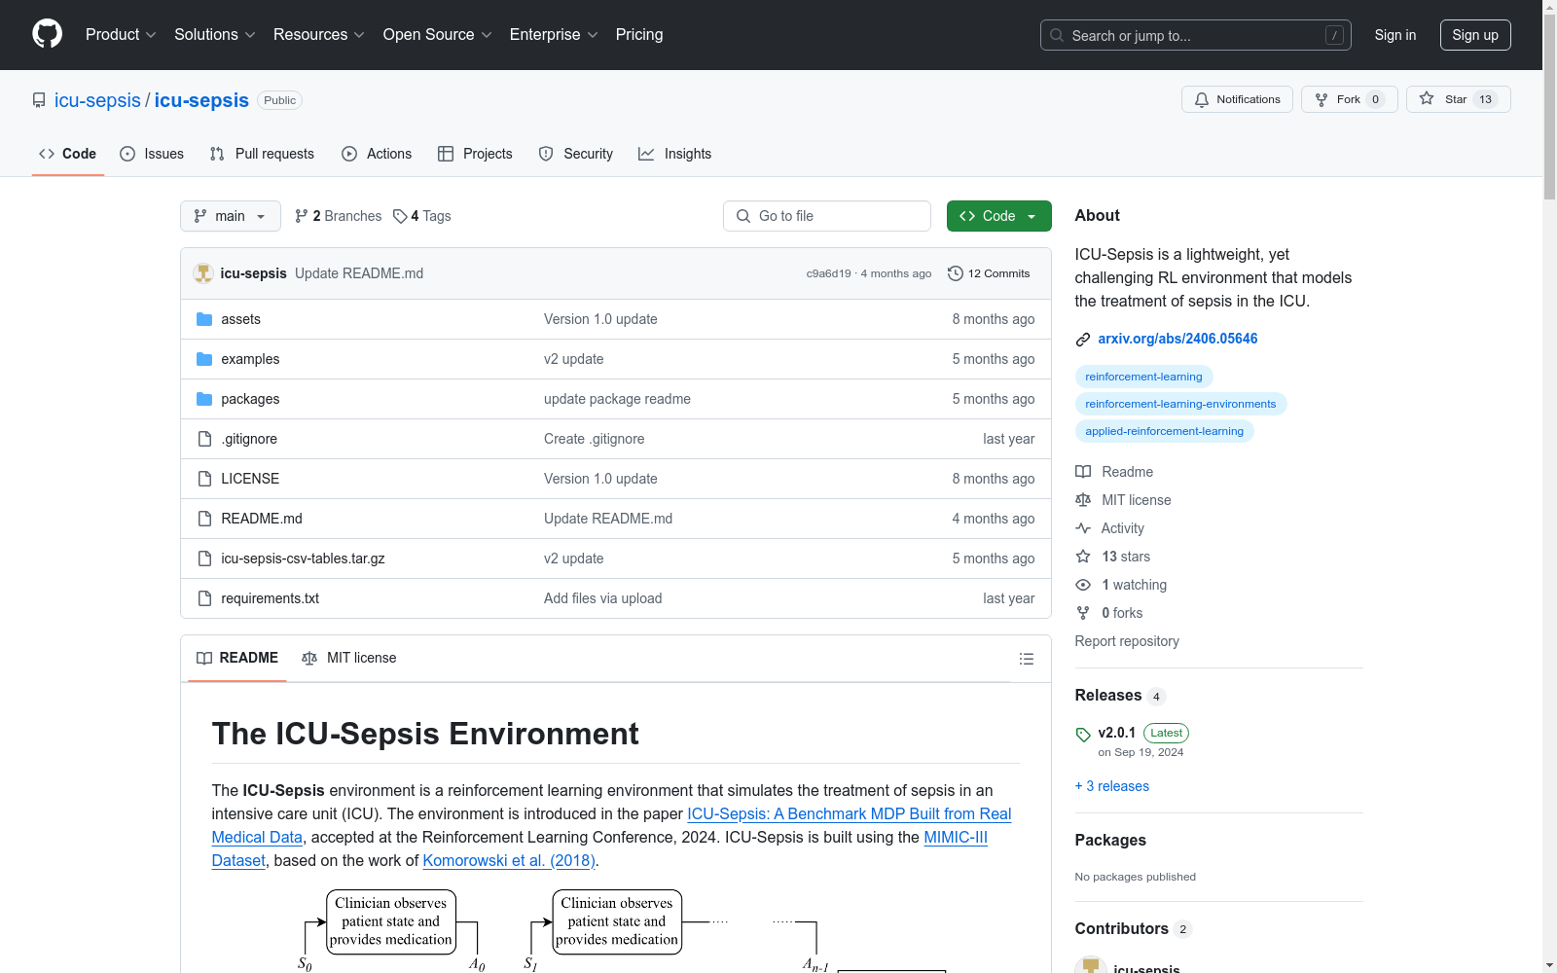Expand the Solutions menu
1557x973 pixels.
(x=215, y=35)
